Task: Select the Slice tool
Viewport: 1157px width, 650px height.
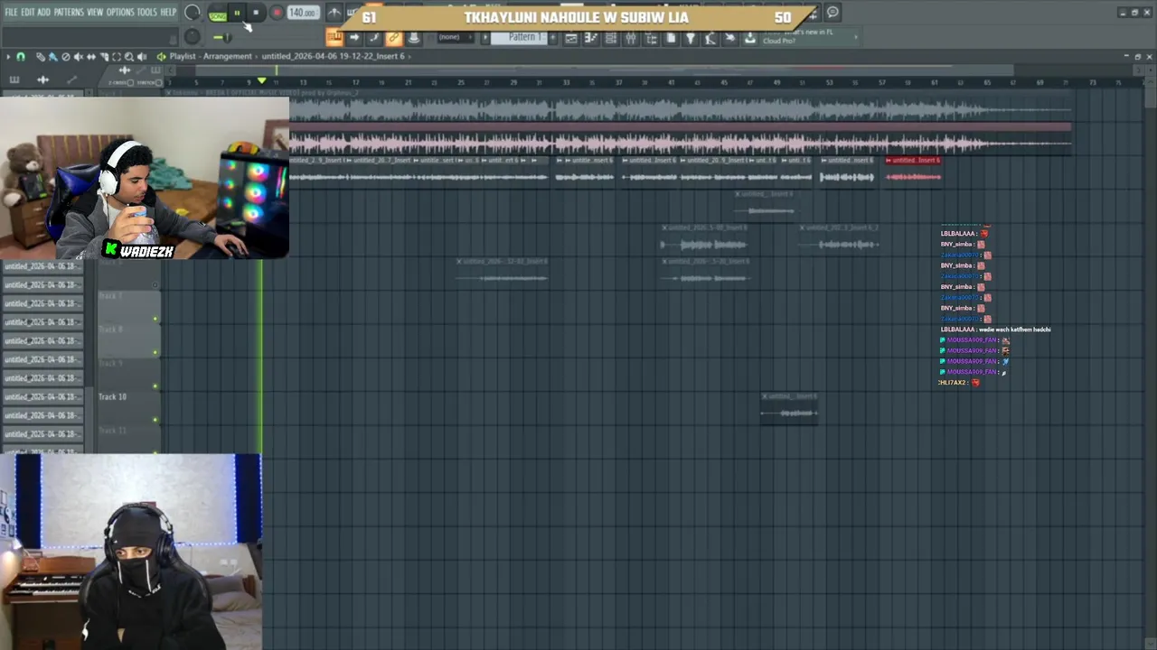Action: (104, 56)
